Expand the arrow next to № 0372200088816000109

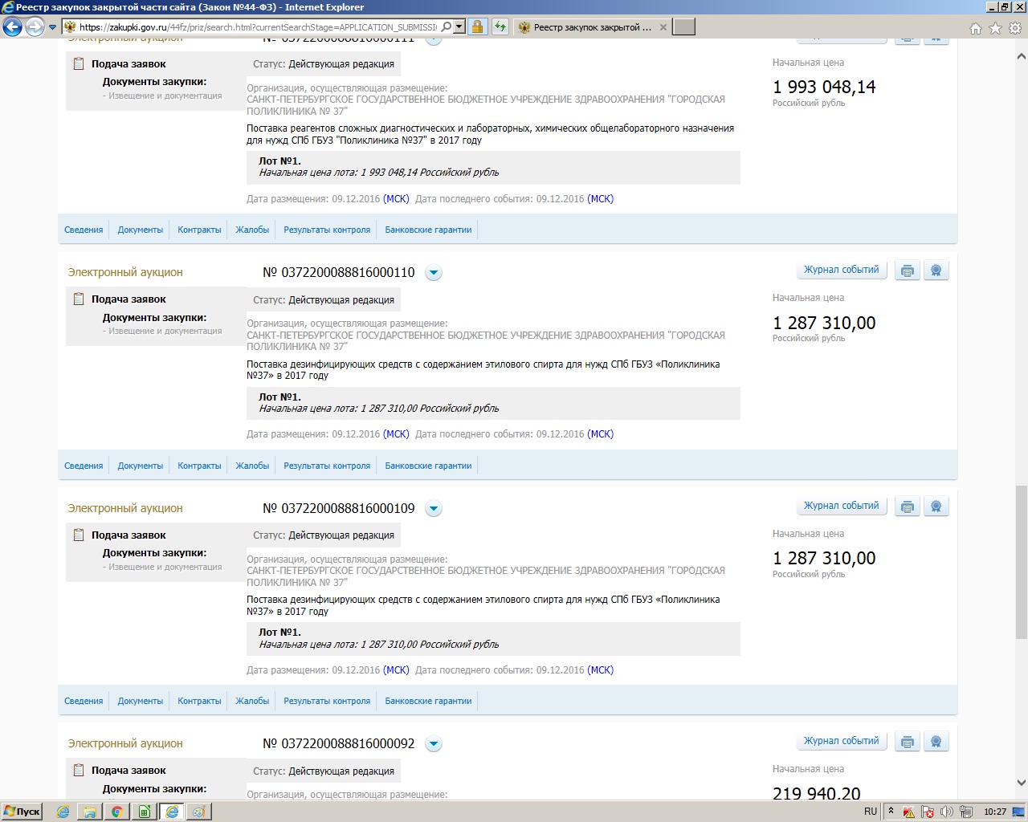click(434, 509)
